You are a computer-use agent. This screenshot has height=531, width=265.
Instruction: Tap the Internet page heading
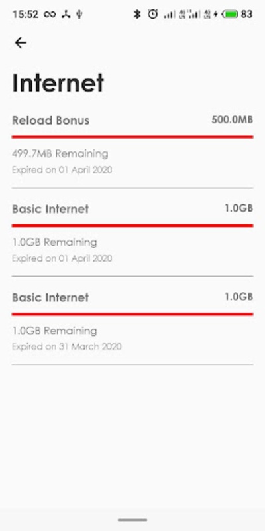tap(58, 83)
